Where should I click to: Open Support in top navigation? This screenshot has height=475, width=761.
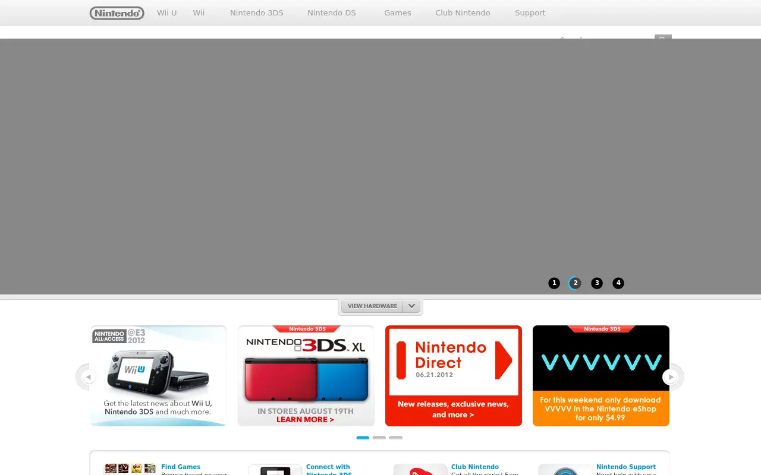(x=530, y=13)
